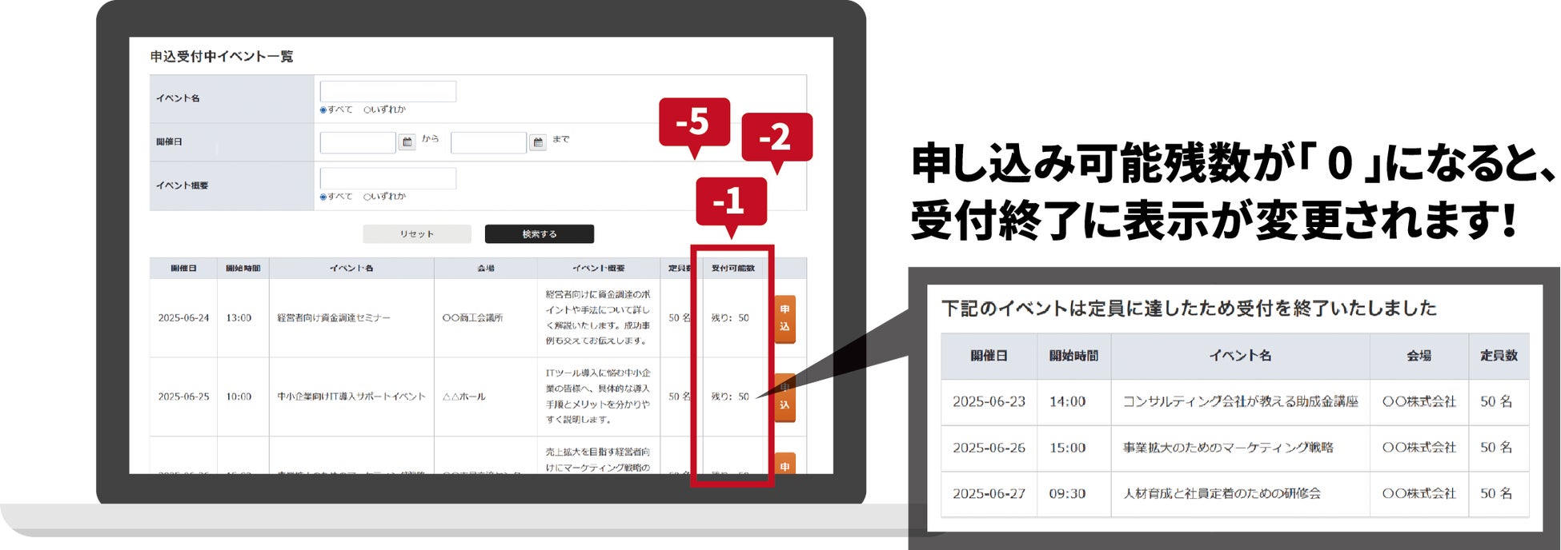Click the 受付可能数 column header
Viewport: 1561px width, 550px height.
733,269
